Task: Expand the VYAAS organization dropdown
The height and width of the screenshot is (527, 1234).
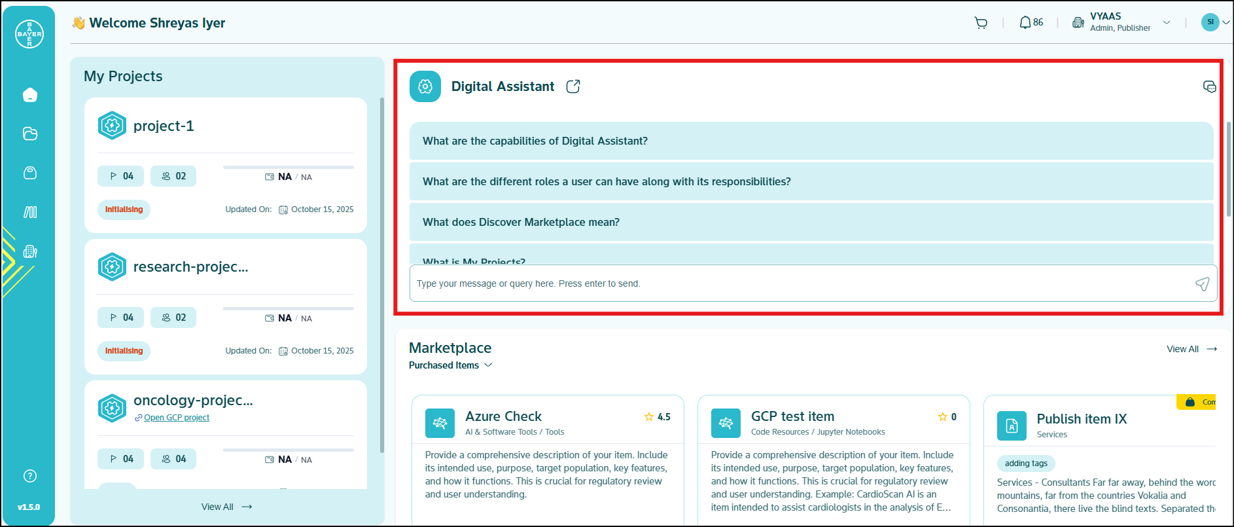Action: 1166,23
